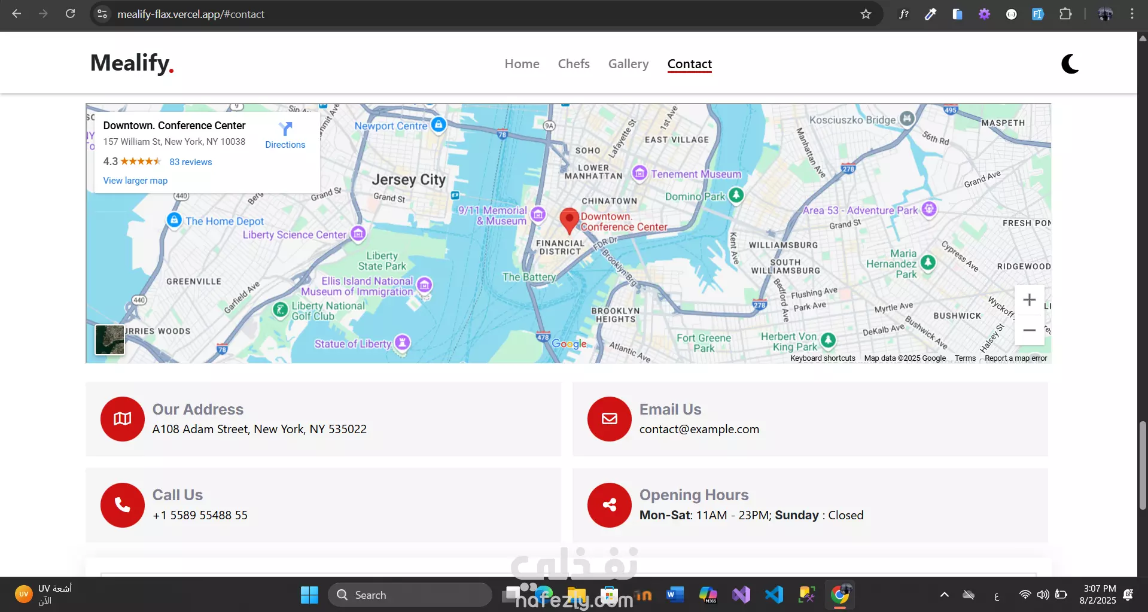
Task: Click the address bar URL
Action: tap(191, 14)
